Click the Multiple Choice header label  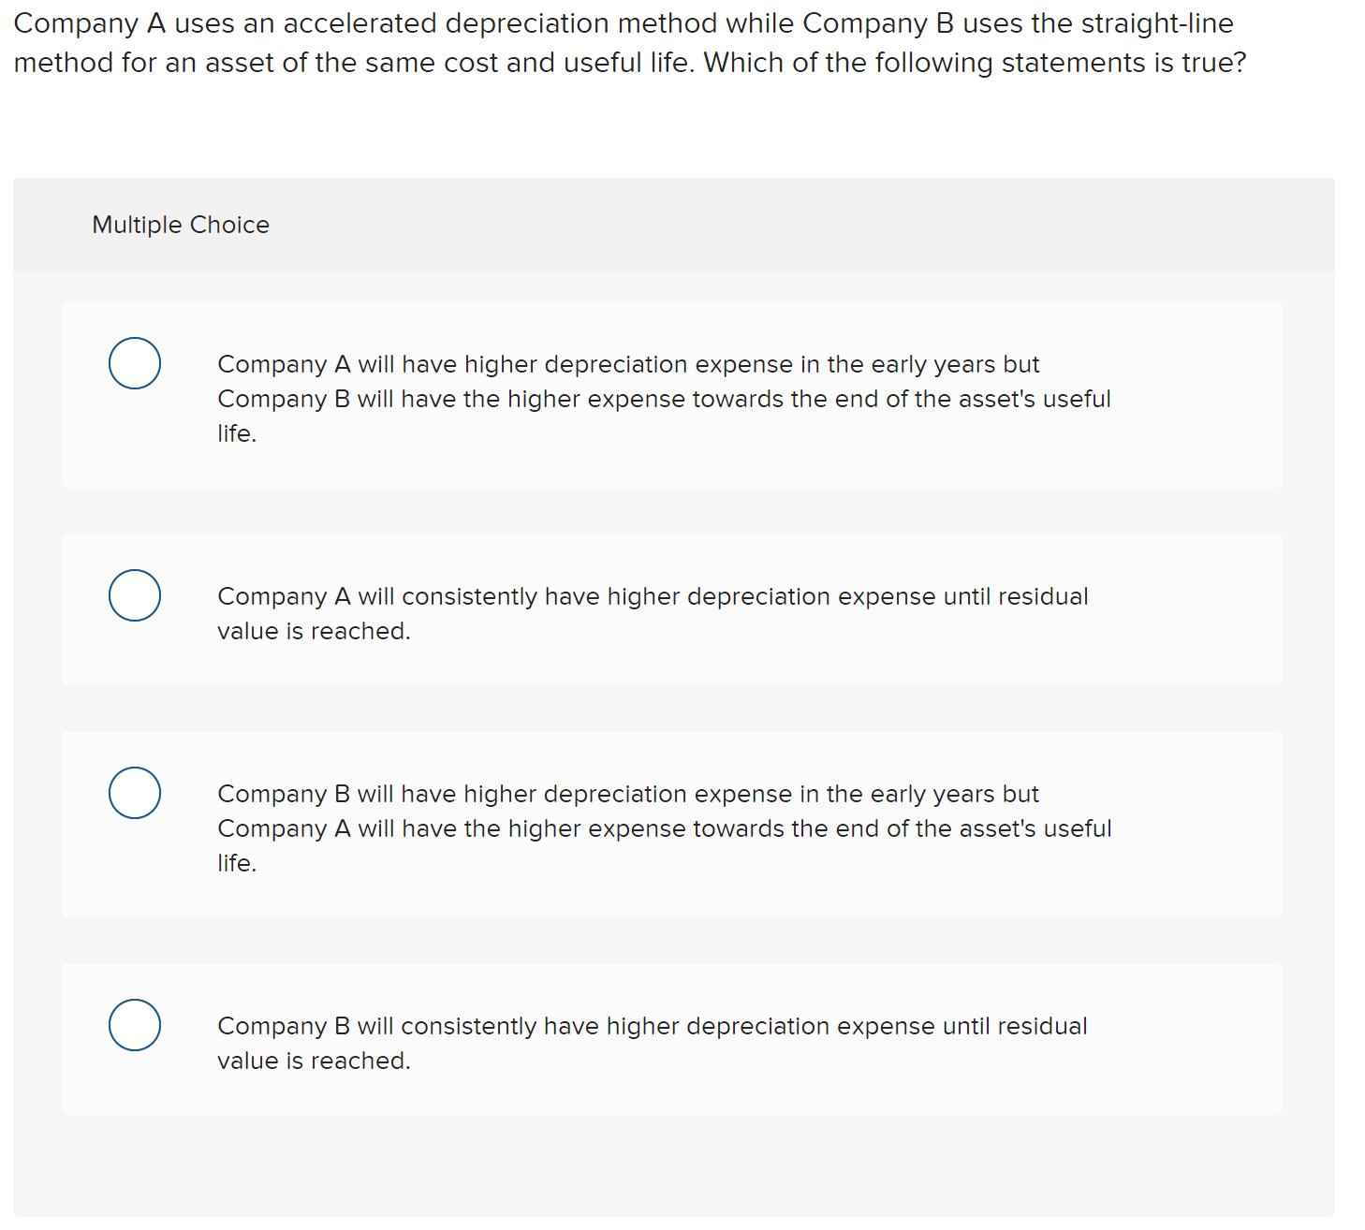(x=180, y=225)
